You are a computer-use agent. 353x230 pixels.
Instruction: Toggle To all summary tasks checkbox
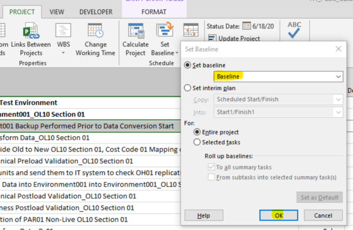click(x=211, y=167)
